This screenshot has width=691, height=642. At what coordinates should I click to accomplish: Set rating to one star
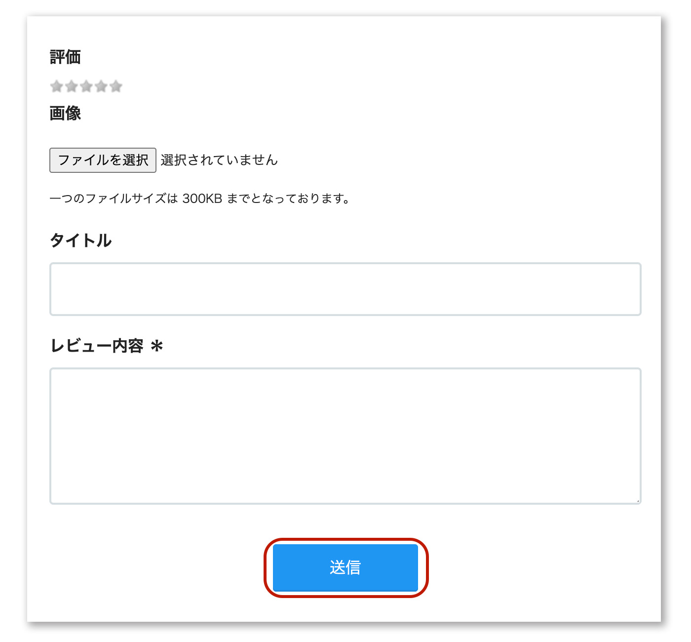coord(57,86)
